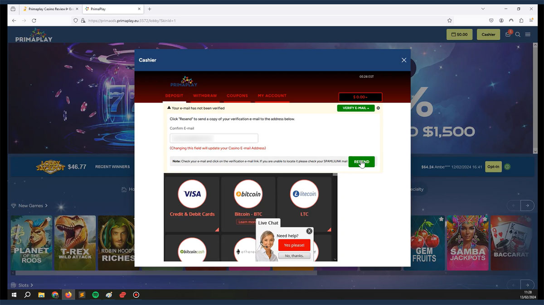The image size is (544, 305).
Task: Open Spotify from the taskbar
Action: coord(96,295)
